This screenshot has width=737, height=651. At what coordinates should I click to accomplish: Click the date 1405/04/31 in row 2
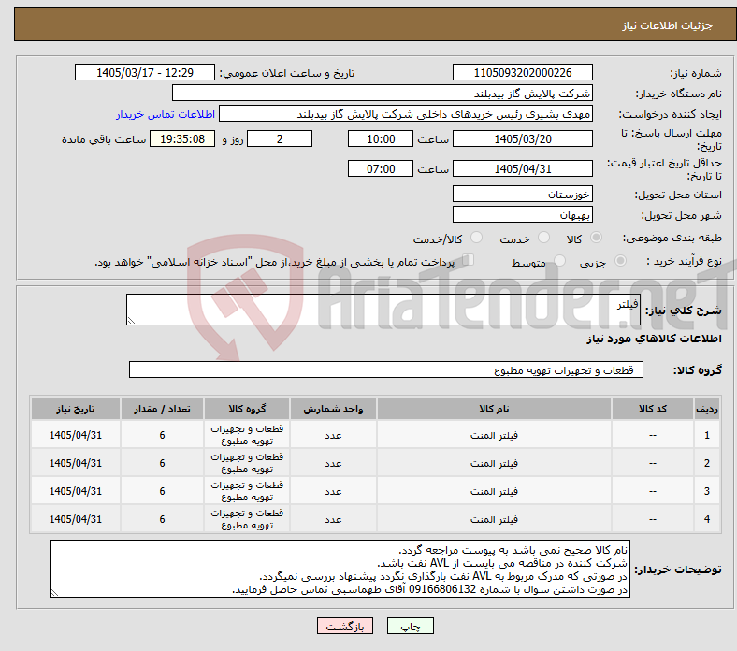[x=76, y=463]
